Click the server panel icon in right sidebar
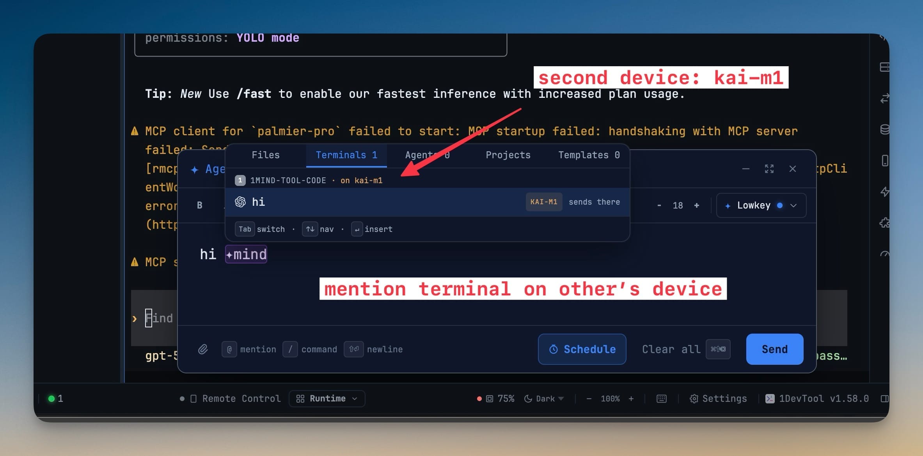 [x=884, y=67]
